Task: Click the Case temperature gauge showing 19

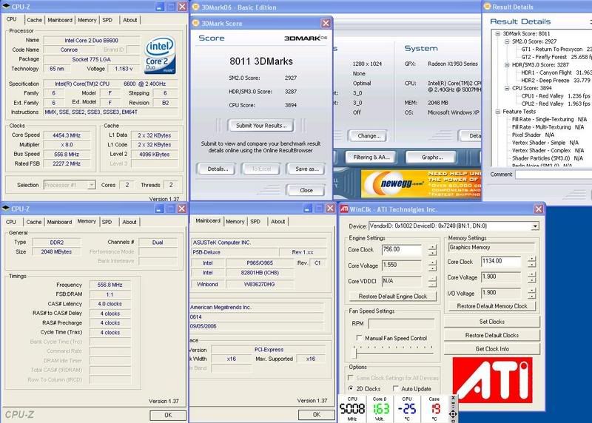Action: (434, 409)
